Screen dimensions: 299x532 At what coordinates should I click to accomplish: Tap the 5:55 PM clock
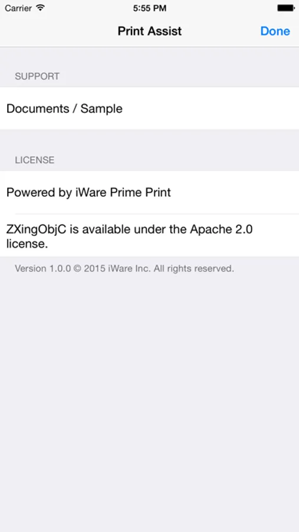(x=149, y=8)
